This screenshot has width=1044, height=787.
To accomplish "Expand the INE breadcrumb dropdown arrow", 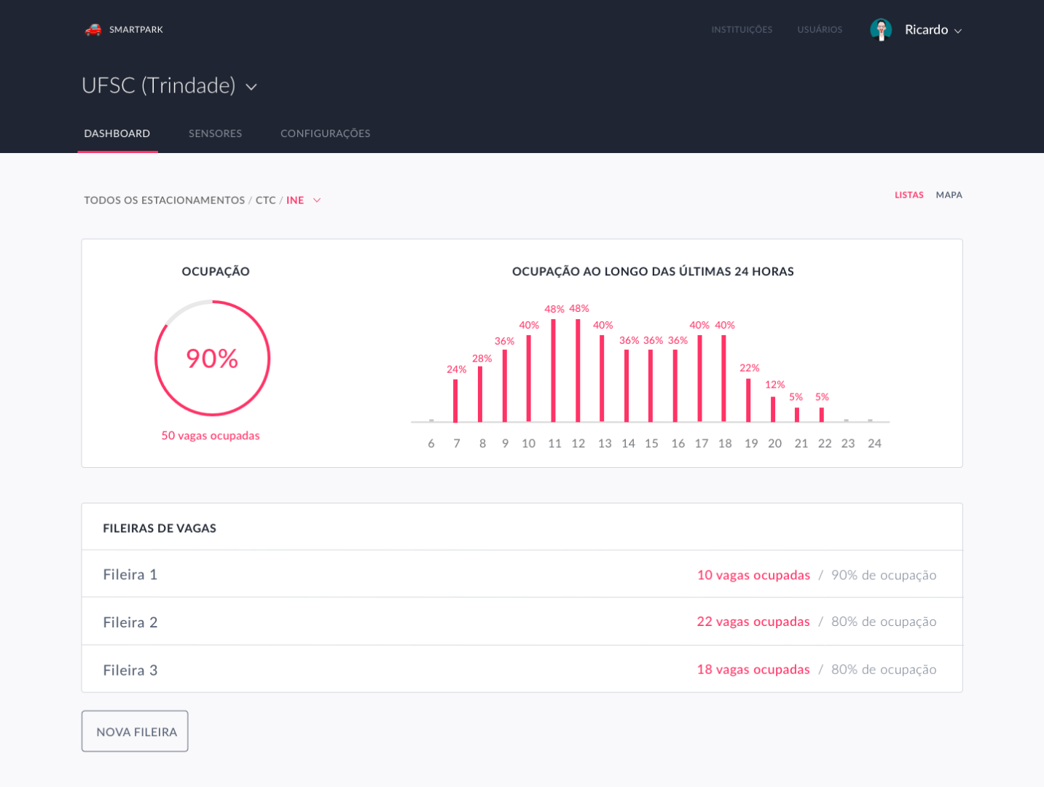I will (x=317, y=200).
